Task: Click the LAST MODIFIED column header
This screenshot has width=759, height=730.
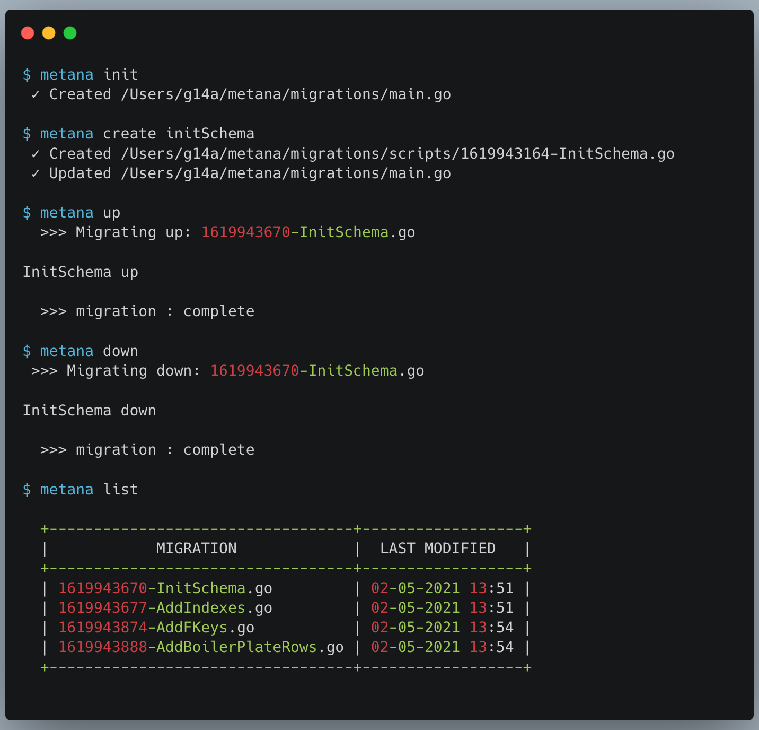Action: (x=438, y=549)
